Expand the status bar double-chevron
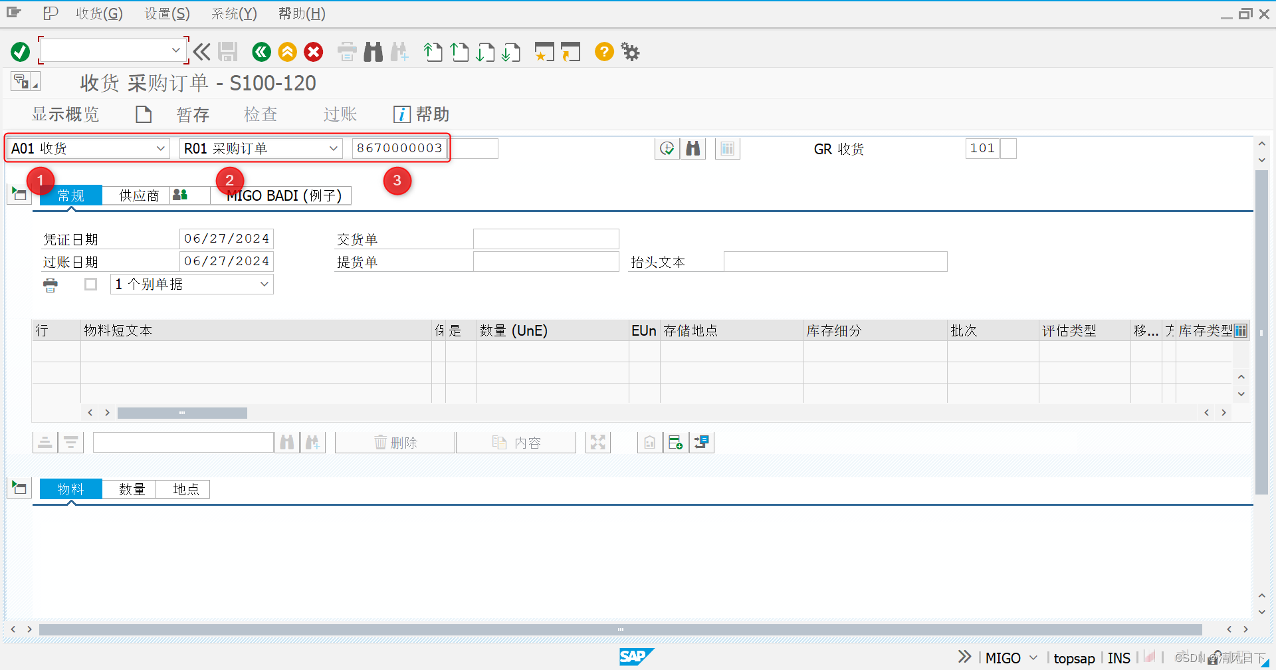Viewport: 1276px width, 670px height. click(964, 657)
